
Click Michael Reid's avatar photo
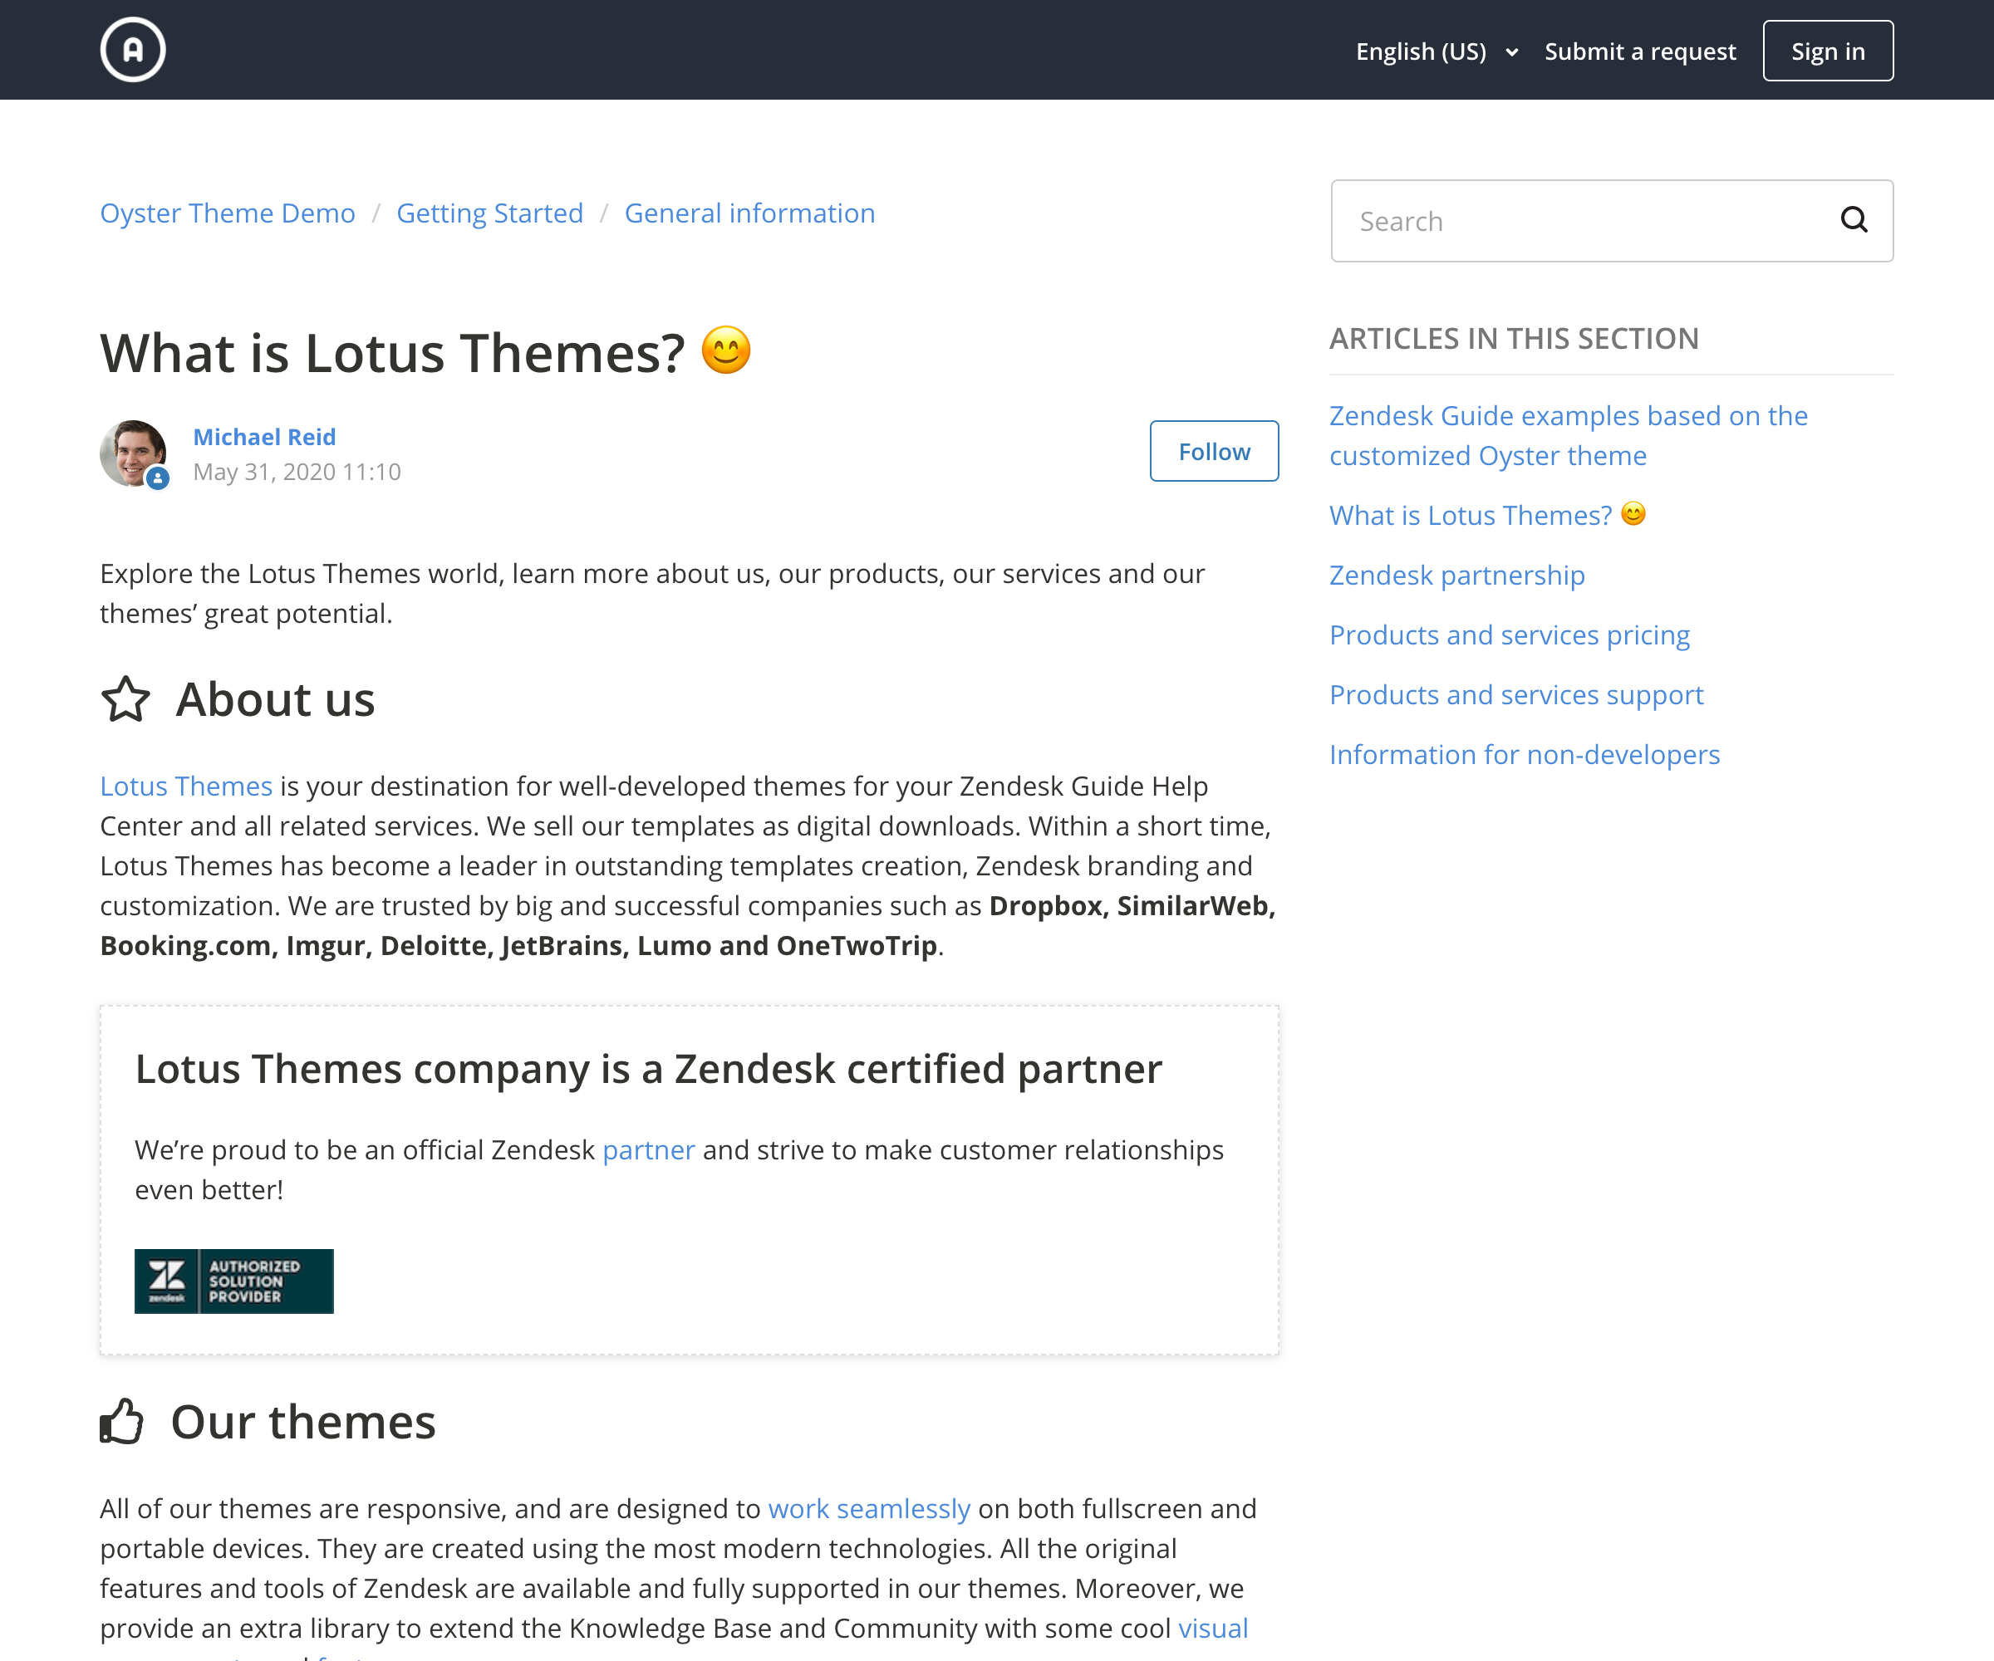132,453
